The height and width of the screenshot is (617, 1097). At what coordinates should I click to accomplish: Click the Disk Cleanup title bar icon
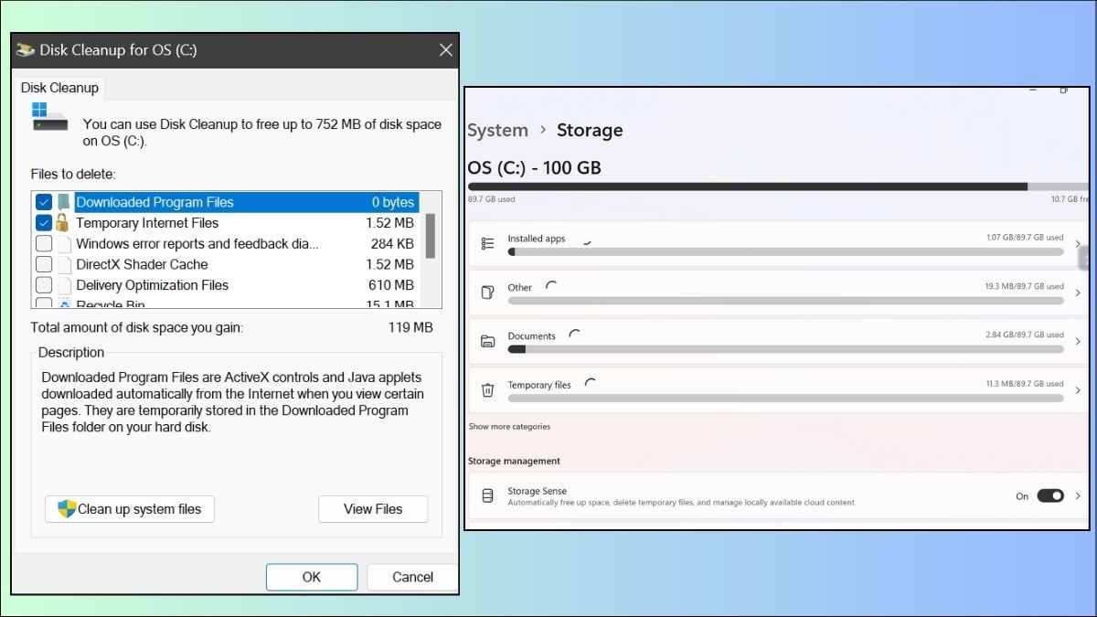26,50
